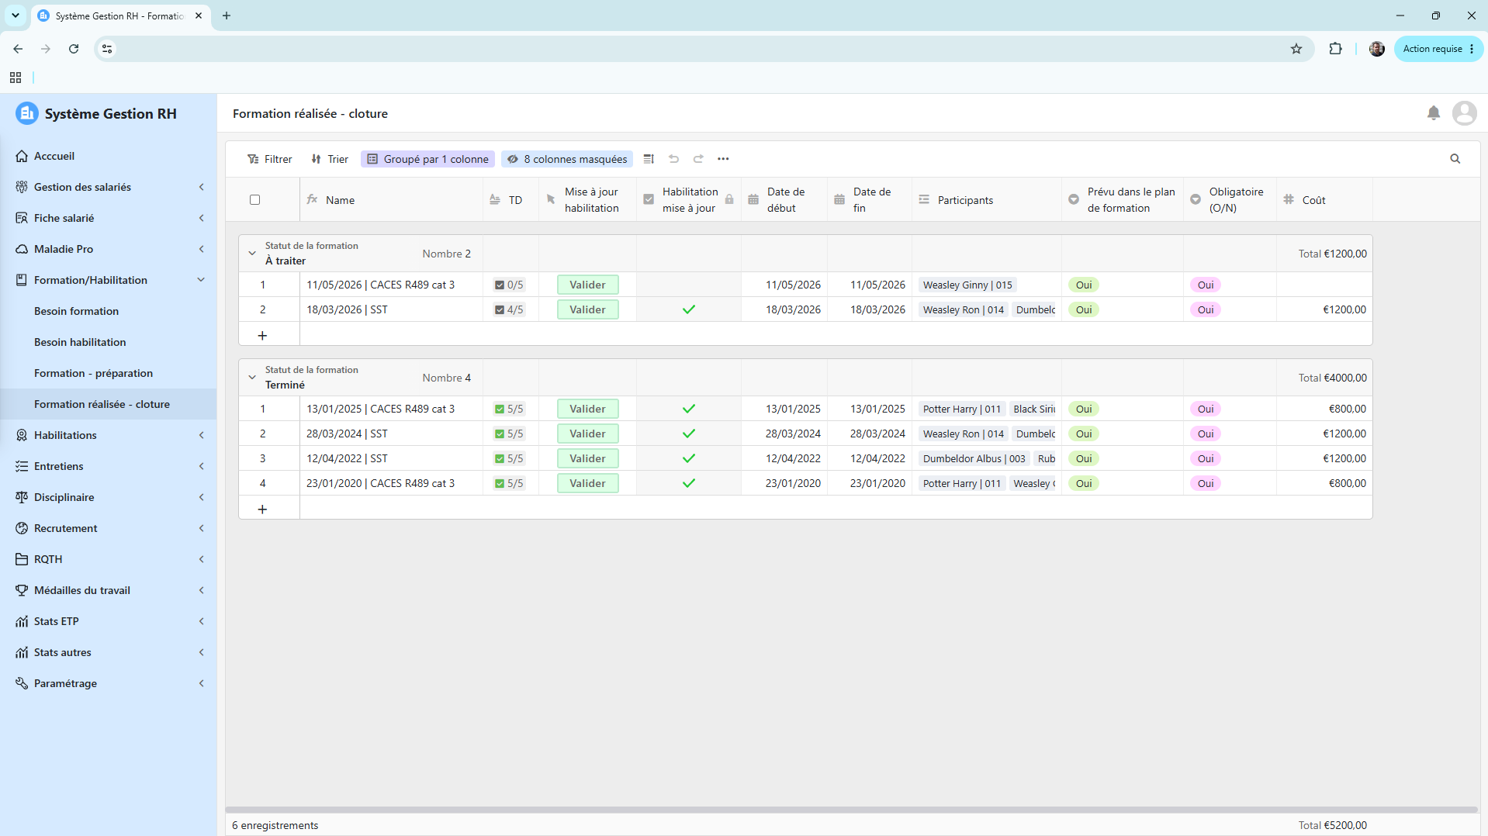Open the Filtrer options
Viewport: 1488px width, 836px height.
[x=270, y=159]
